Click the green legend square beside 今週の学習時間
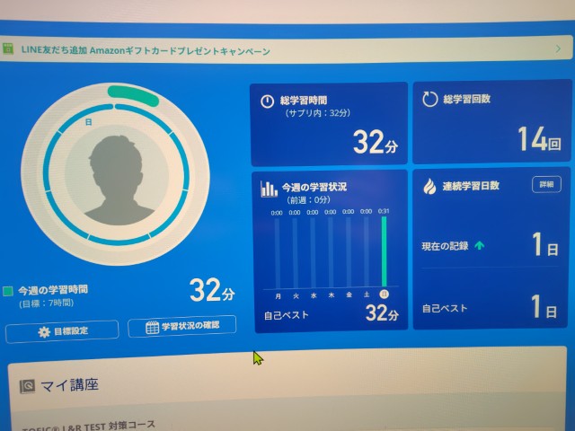The width and height of the screenshot is (575, 431). 8,291
